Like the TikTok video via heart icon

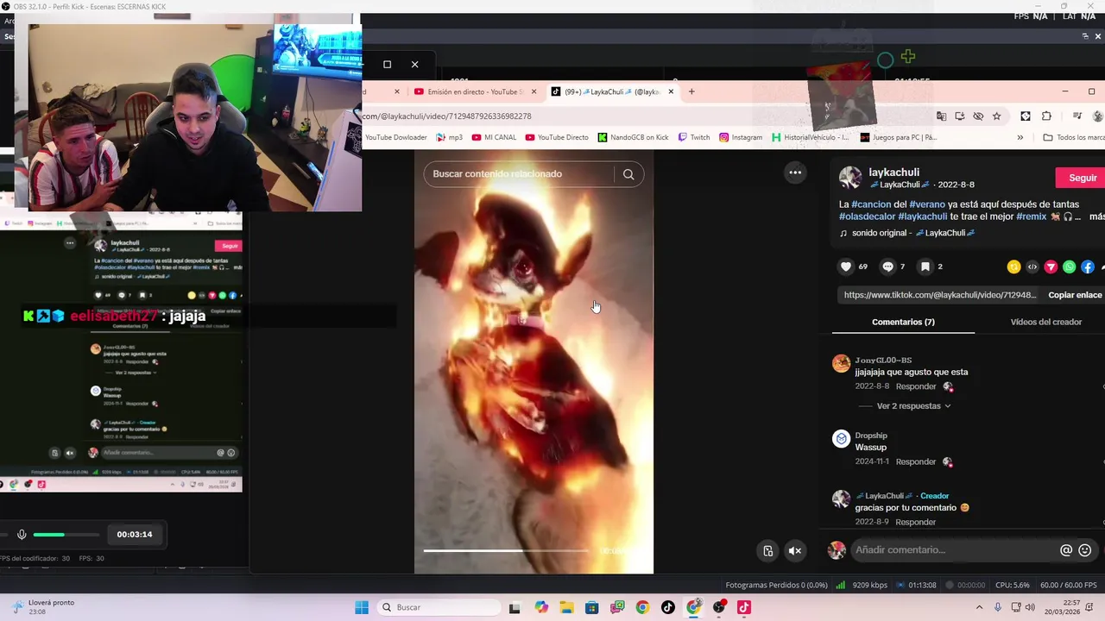click(x=846, y=267)
